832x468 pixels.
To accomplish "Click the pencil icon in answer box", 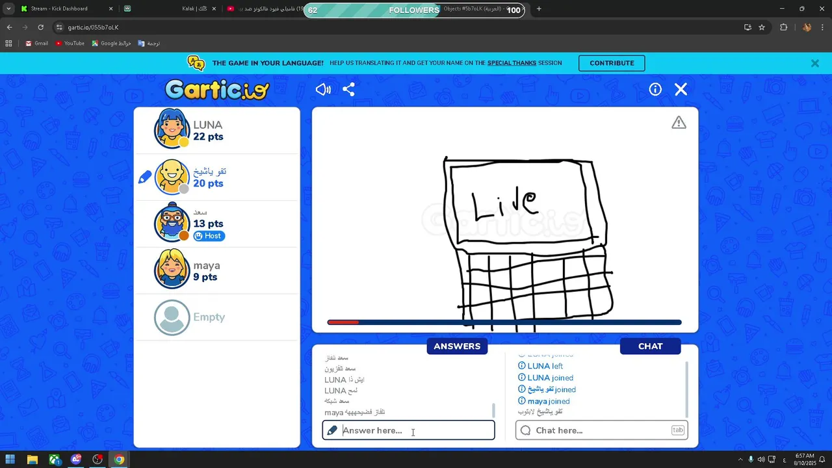I will click(x=332, y=430).
